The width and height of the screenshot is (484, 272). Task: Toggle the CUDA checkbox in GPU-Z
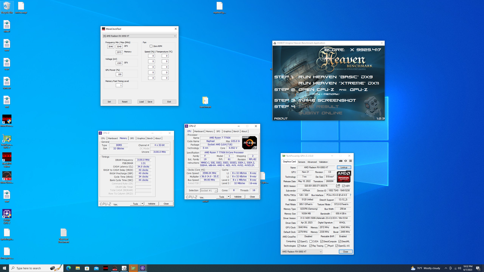pos(311,241)
